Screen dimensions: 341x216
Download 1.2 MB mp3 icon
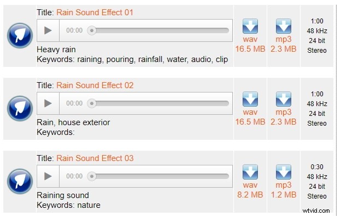click(284, 172)
